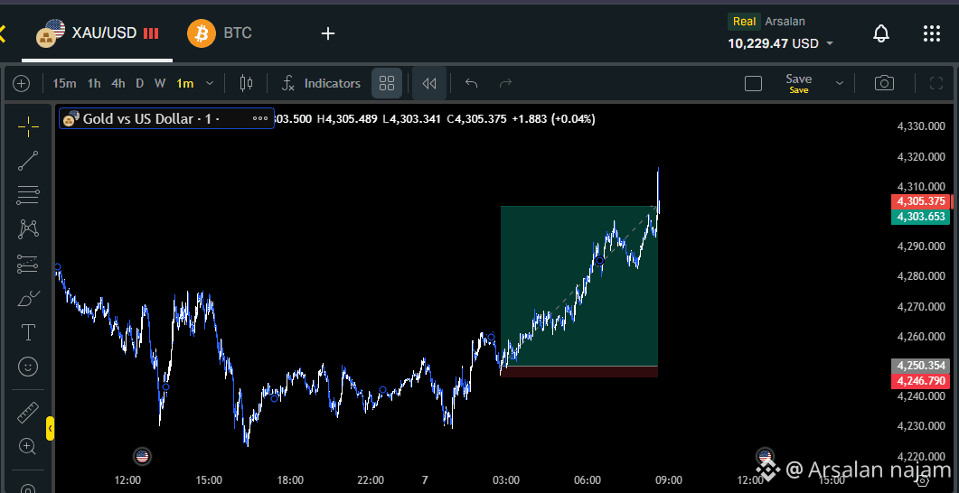The image size is (959, 493).
Task: Click the Save chart layout button
Action: (798, 84)
